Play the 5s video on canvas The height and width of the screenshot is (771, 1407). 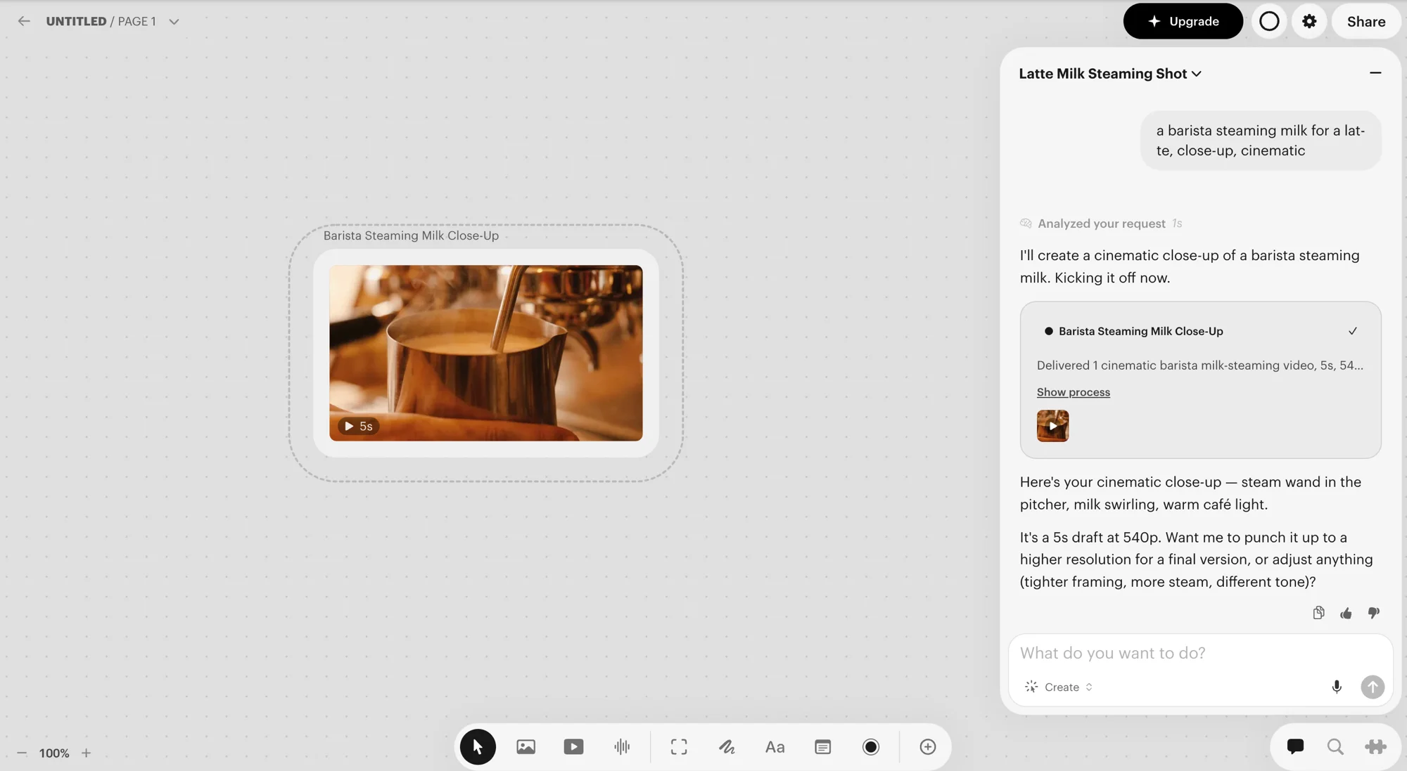357,426
